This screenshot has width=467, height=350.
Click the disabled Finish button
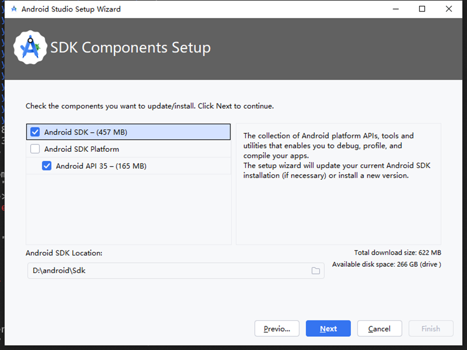431,328
